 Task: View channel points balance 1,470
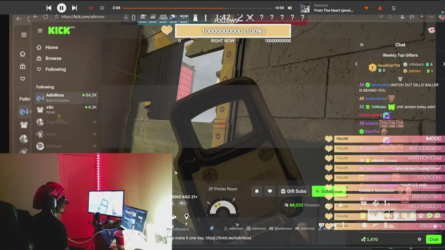[370, 239]
